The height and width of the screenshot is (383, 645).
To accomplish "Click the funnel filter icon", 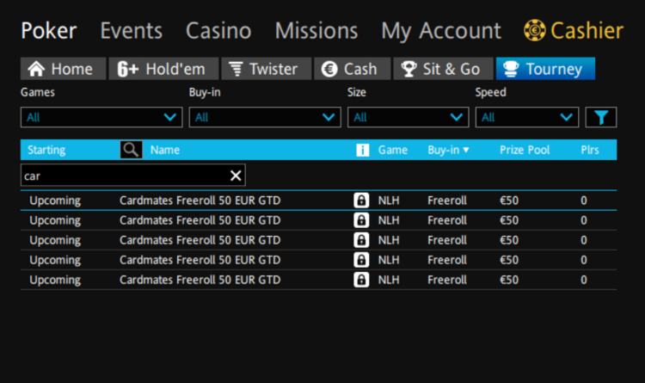I will click(x=601, y=117).
